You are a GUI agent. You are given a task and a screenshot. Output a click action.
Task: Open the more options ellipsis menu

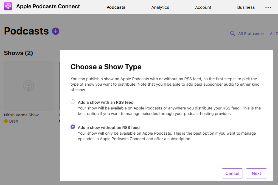(x=268, y=7)
